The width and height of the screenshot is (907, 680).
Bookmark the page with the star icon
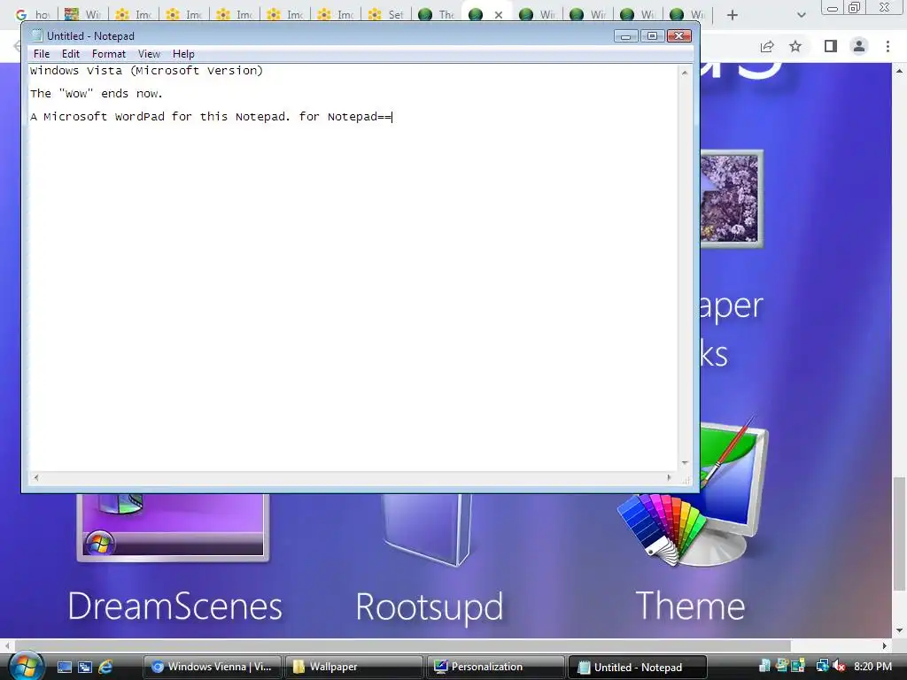[x=795, y=46]
